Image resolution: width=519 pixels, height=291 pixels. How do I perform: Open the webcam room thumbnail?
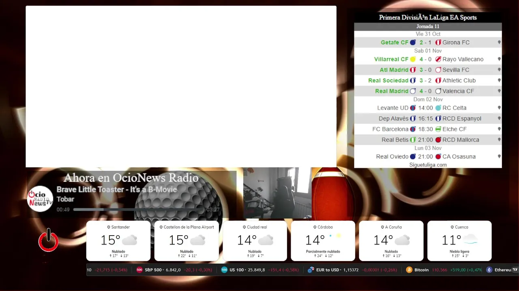[277, 193]
